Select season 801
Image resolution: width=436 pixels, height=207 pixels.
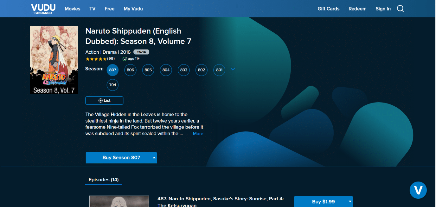[219, 70]
